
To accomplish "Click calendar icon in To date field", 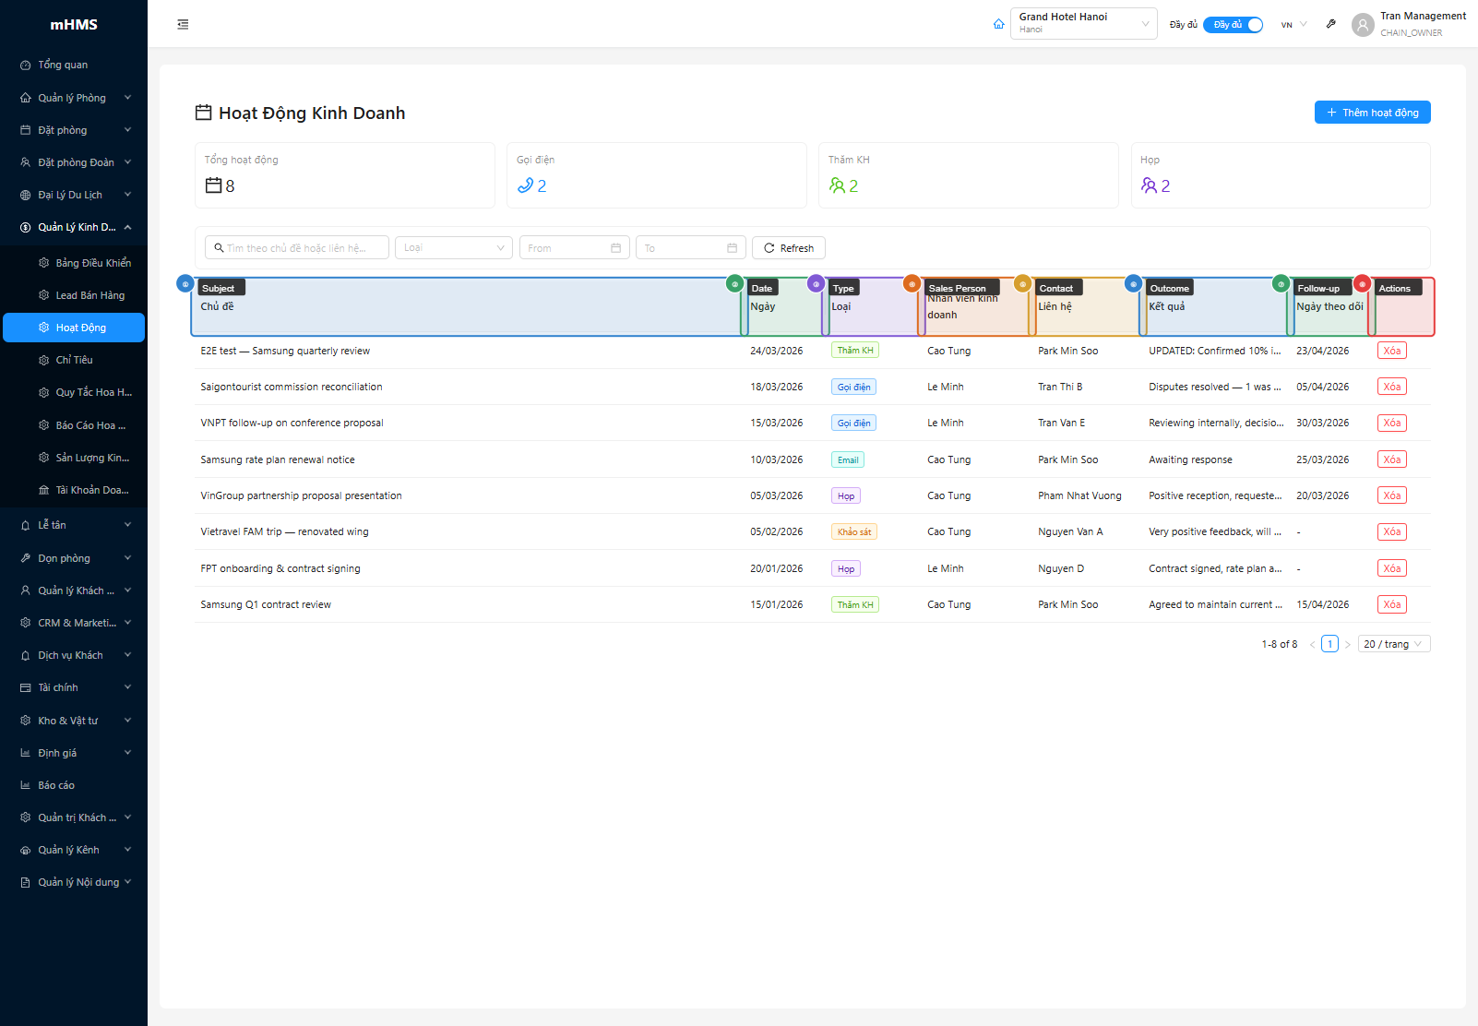I will 732,248.
